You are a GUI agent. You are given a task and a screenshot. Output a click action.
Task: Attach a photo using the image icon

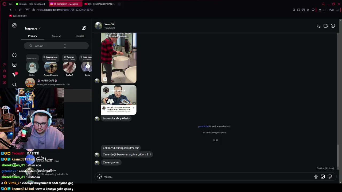[x=323, y=177]
